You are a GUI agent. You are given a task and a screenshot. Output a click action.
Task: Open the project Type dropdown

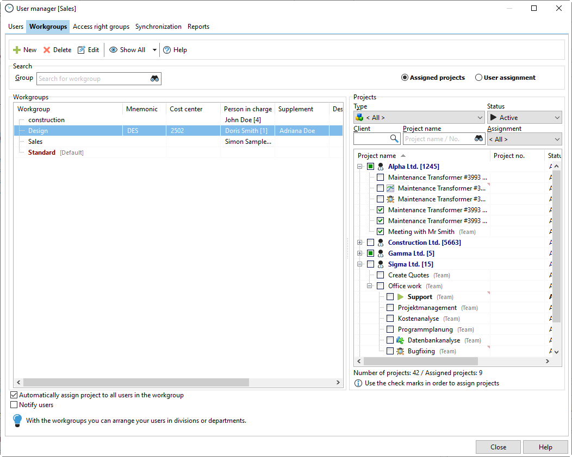point(419,118)
